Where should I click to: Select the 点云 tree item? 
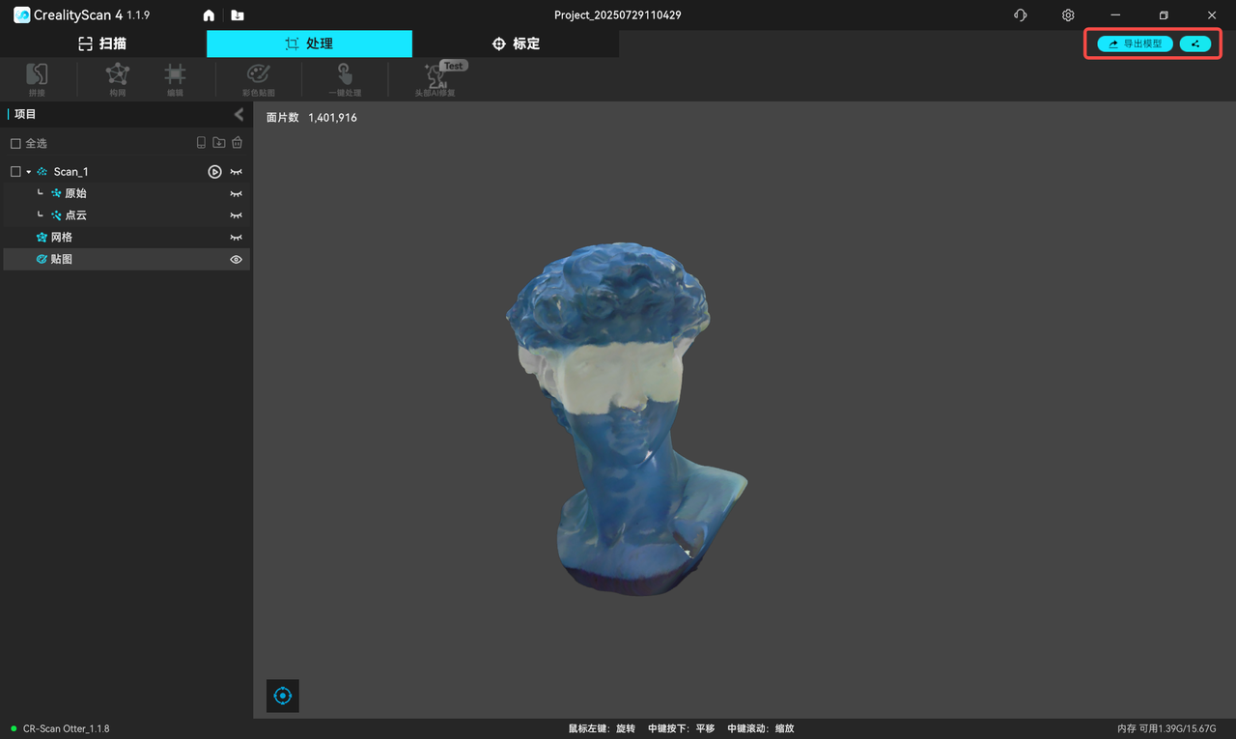[126, 215]
